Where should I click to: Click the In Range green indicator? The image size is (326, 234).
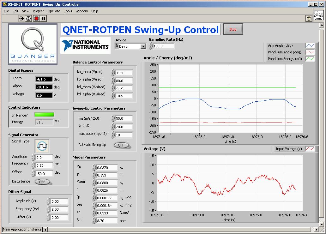point(44,115)
